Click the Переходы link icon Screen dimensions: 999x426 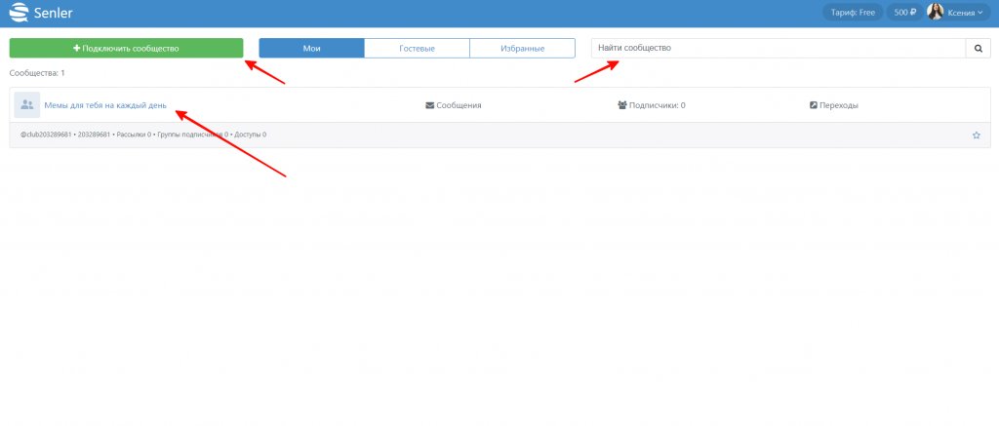[x=814, y=105]
